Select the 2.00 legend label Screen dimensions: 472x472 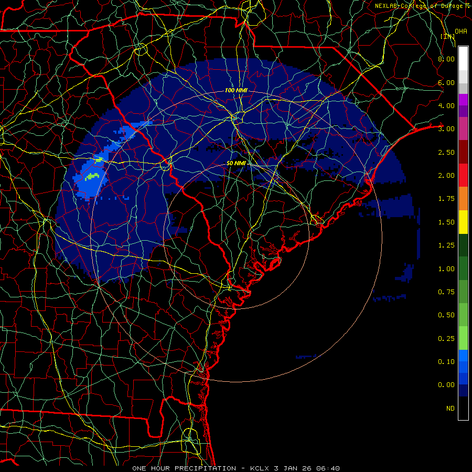click(x=446, y=176)
